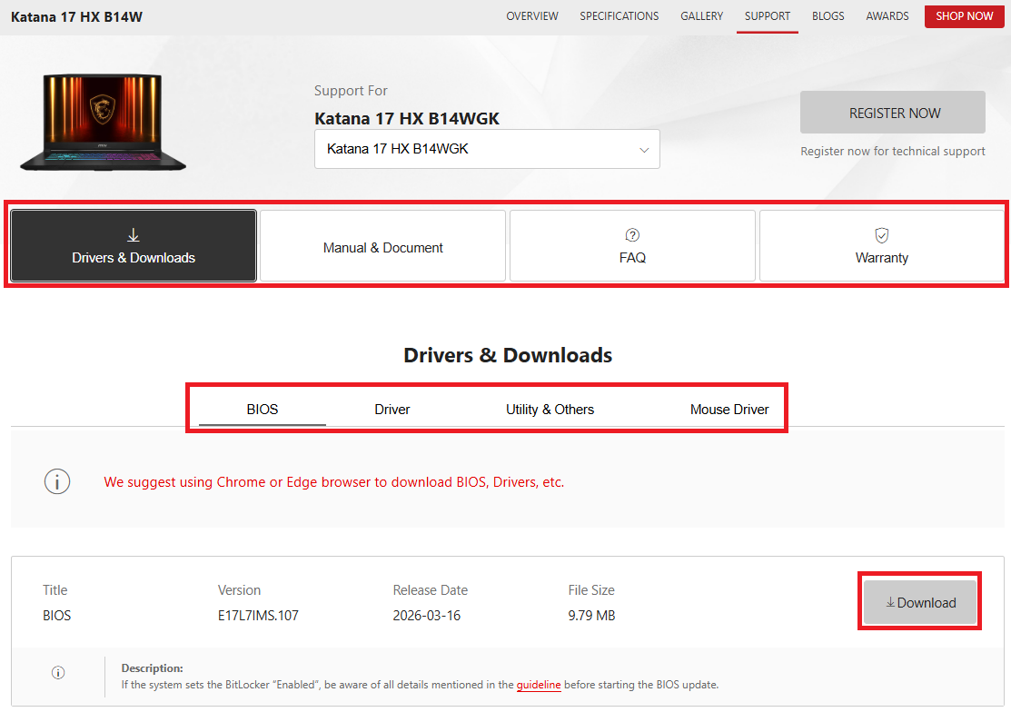Open the Manual & Document section
The height and width of the screenshot is (712, 1011).
pyautogui.click(x=383, y=245)
